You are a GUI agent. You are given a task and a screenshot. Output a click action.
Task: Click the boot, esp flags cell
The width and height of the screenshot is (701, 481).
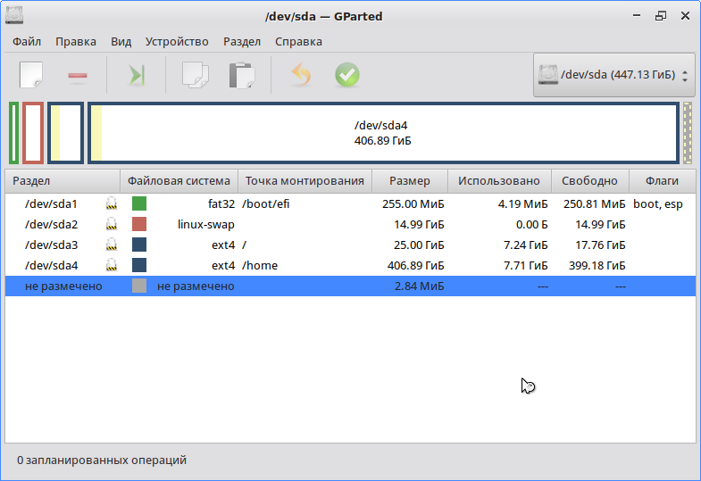coord(657,203)
